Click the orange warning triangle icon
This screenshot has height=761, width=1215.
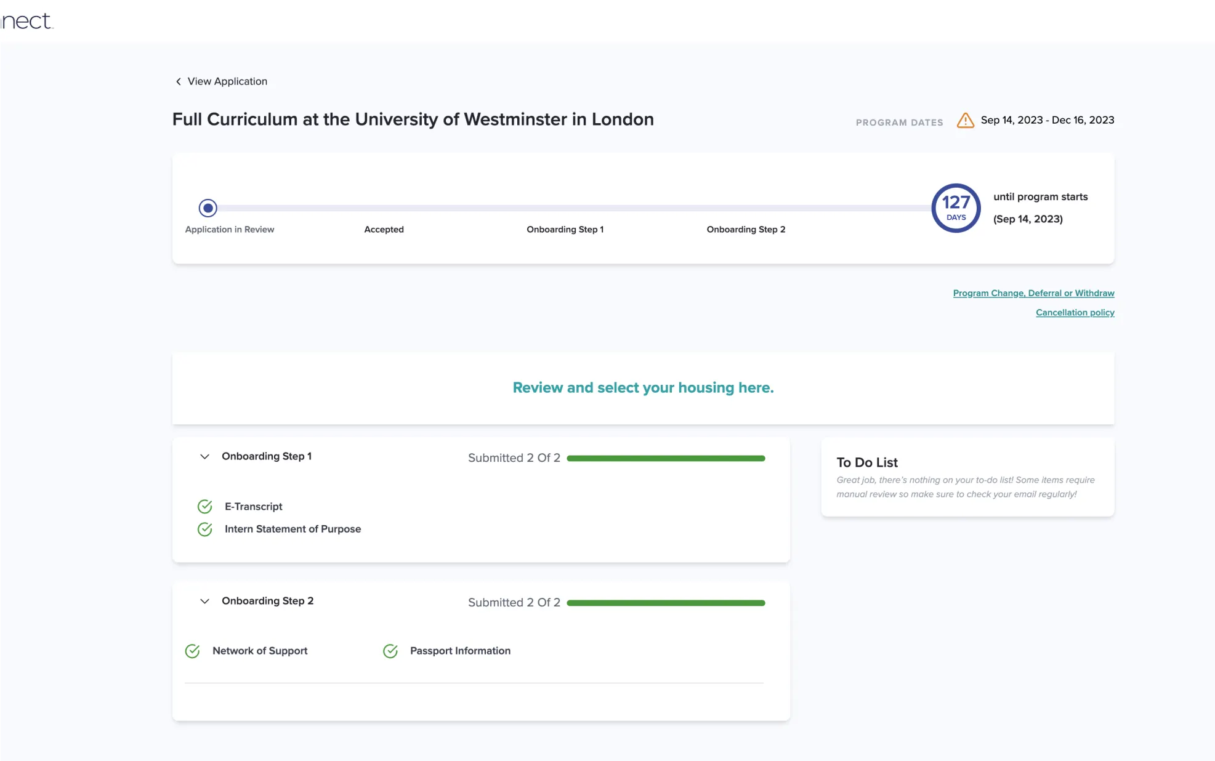click(x=965, y=121)
